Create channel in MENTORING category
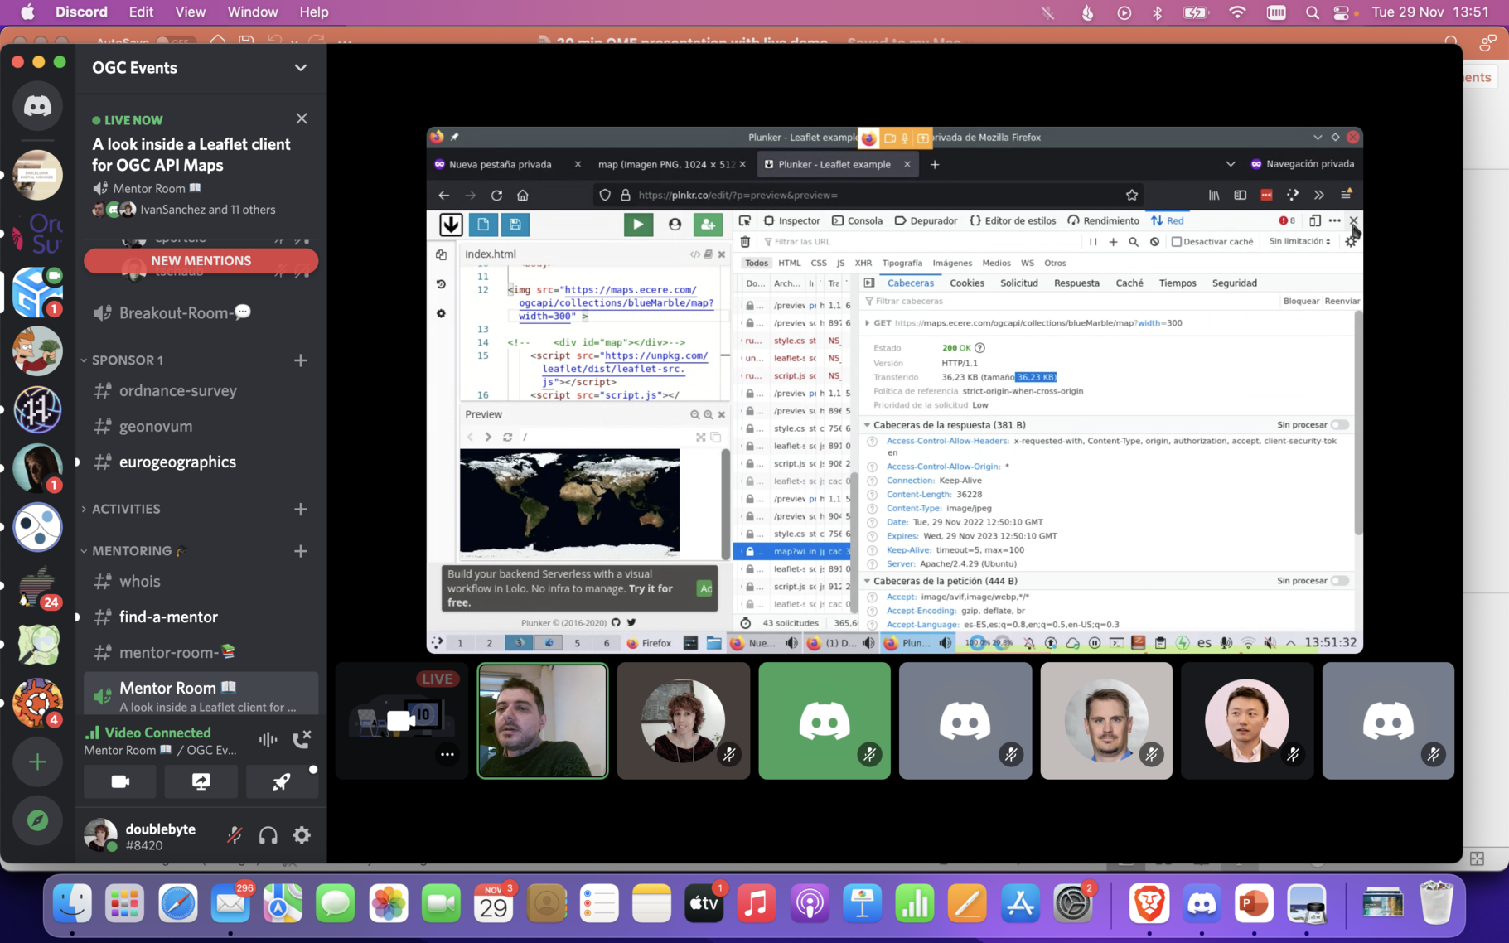Viewport: 1509px width, 943px height. [301, 551]
